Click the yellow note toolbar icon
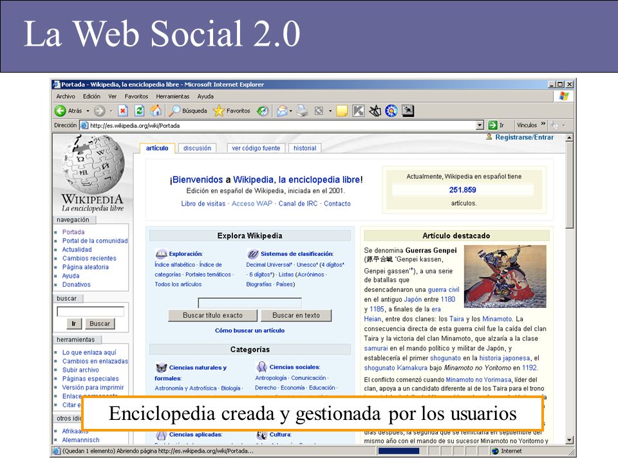 click(x=342, y=111)
